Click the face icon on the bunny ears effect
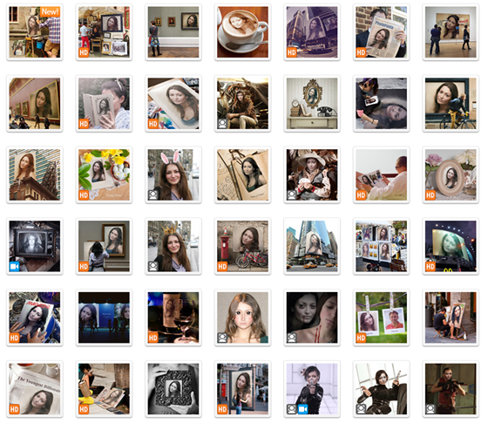Image resolution: width=488 pixels, height=423 pixels. (x=152, y=195)
